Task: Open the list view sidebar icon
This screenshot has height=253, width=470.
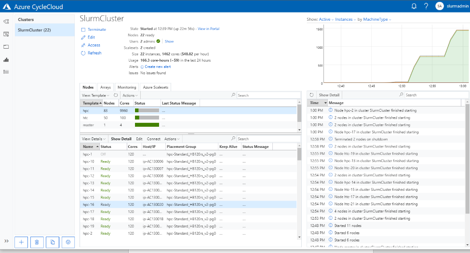Action: 6,72
